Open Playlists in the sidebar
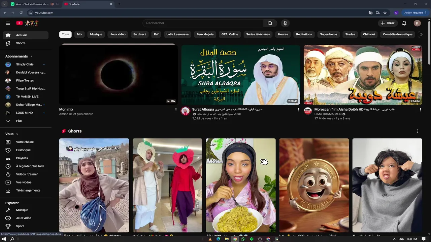The height and width of the screenshot is (242, 431). point(26,158)
